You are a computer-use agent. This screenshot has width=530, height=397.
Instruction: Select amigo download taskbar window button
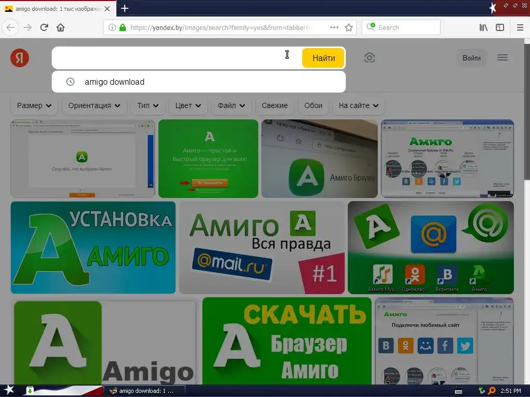click(x=144, y=391)
